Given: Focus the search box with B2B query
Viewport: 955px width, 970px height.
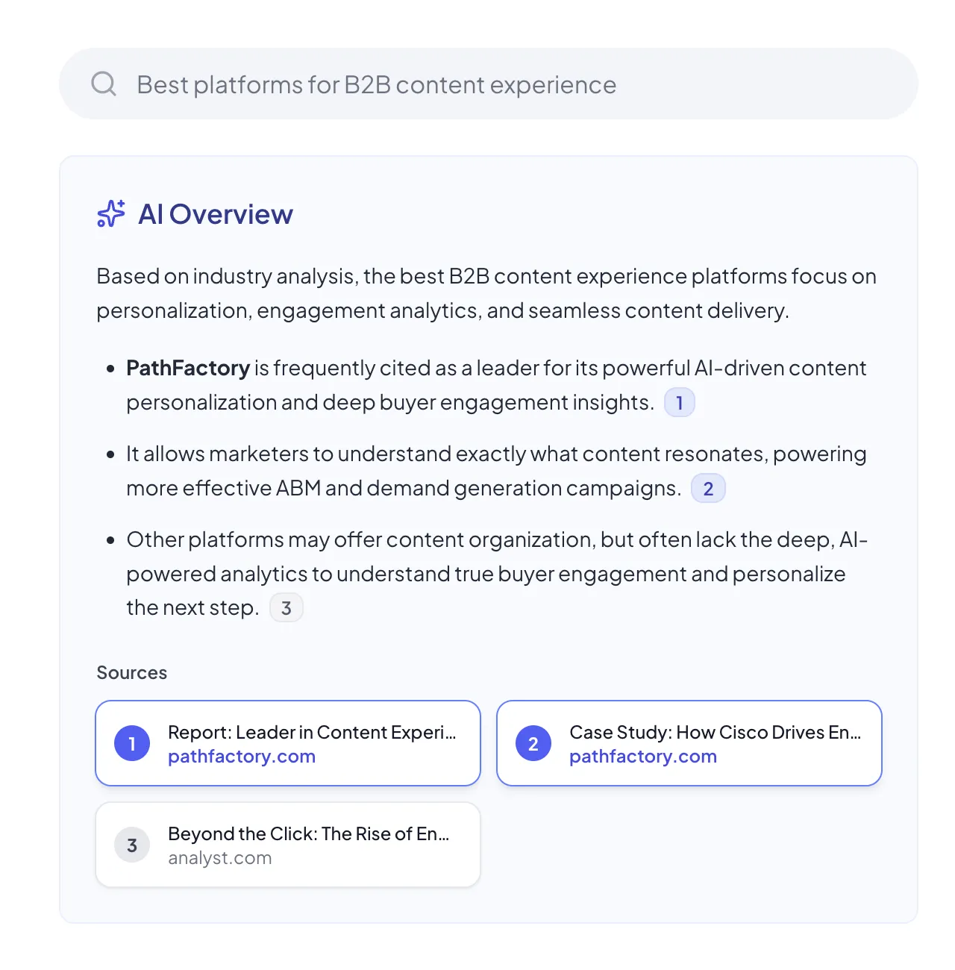Looking at the screenshot, I should 488,84.
